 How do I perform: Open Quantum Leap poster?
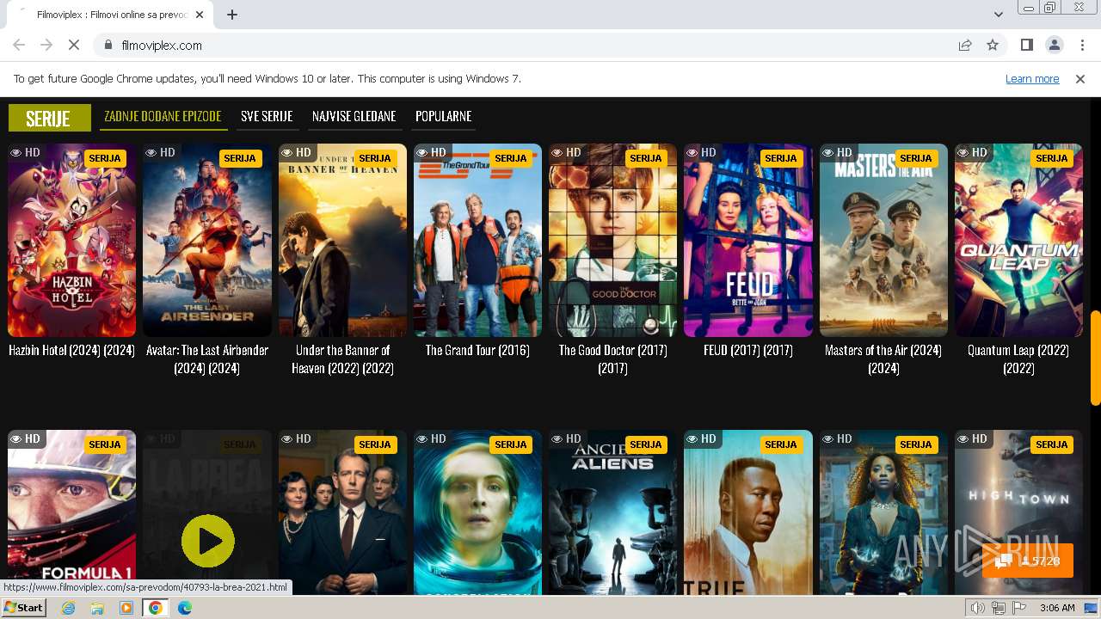click(1018, 240)
